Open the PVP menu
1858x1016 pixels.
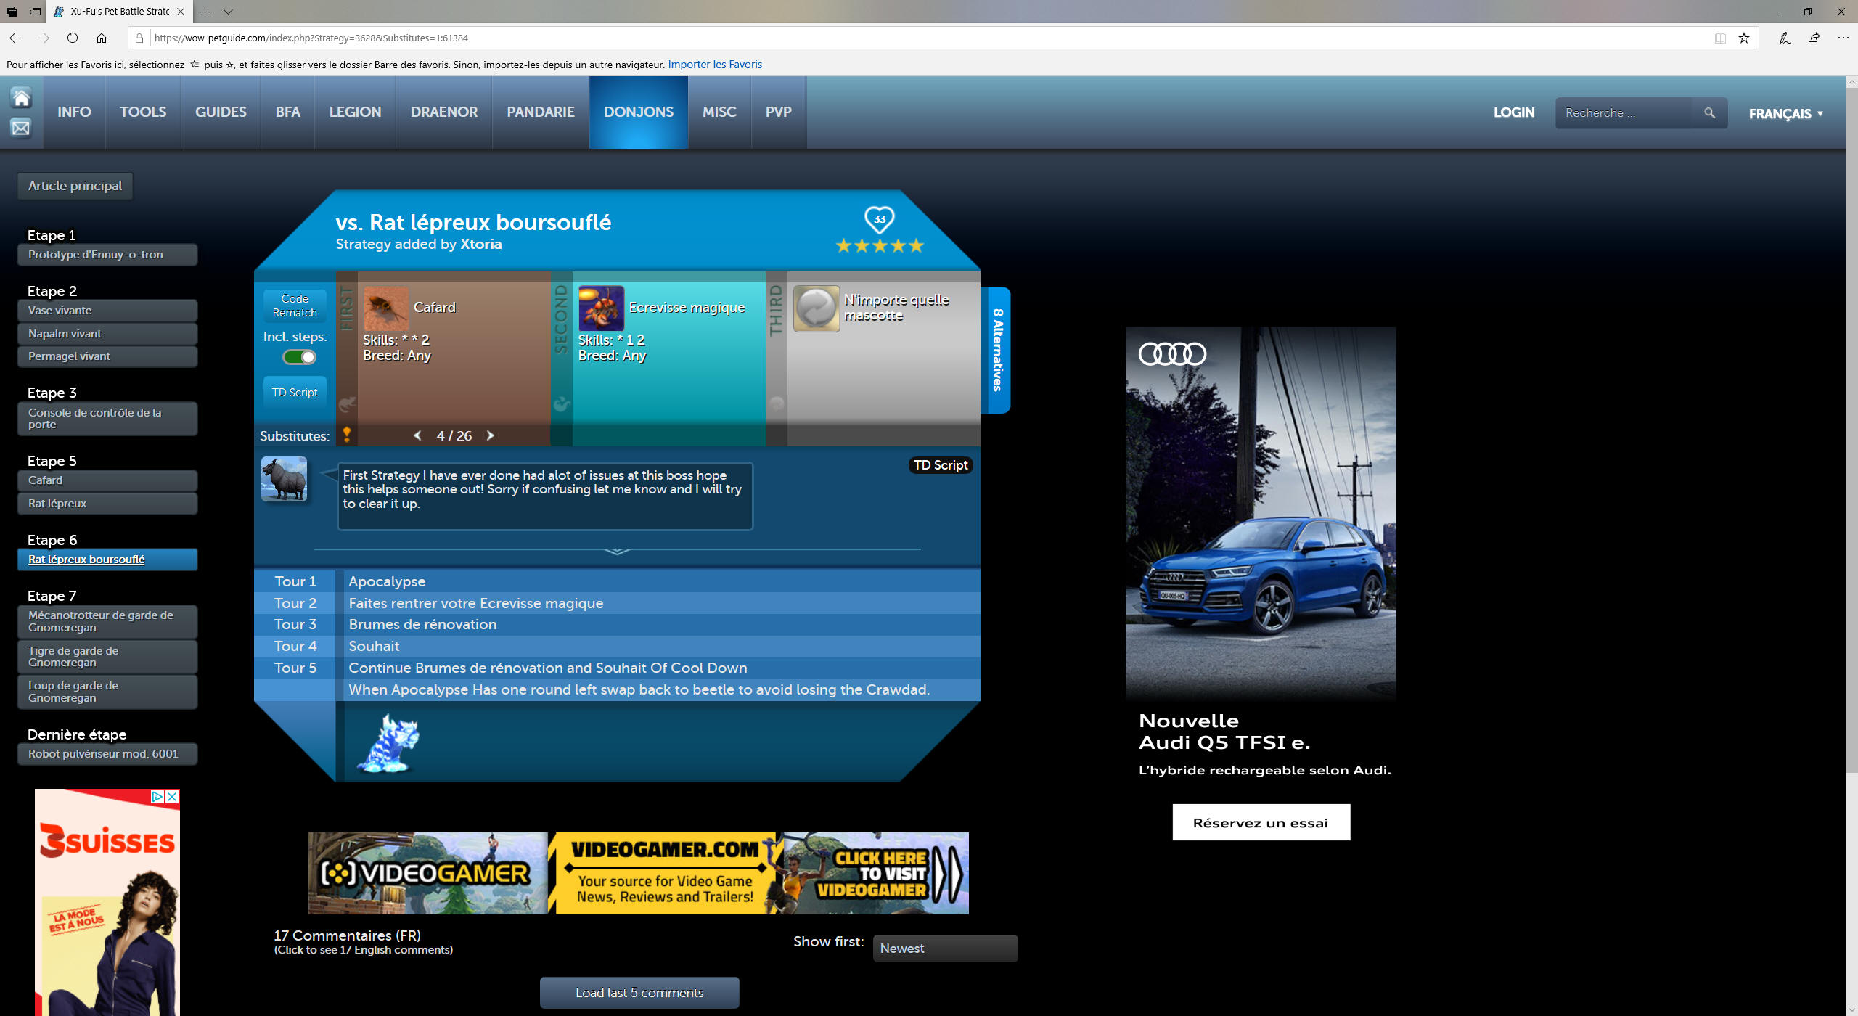(x=779, y=112)
